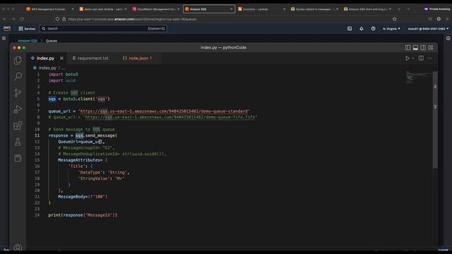Viewport: 452px width, 254px height.
Task: Open the Extensions view
Action: [x=18, y=126]
